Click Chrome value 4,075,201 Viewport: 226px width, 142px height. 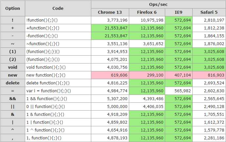coord(110,60)
